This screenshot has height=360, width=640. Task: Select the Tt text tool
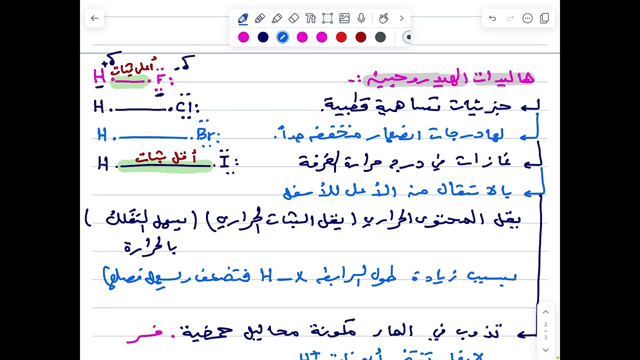[x=310, y=18]
